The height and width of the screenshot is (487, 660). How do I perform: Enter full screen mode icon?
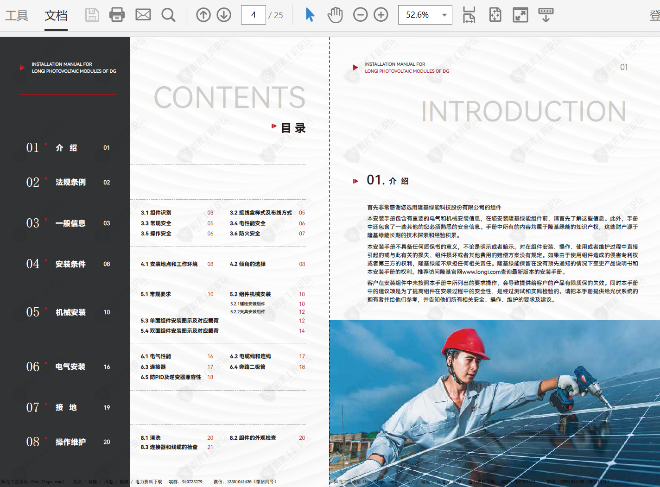pos(520,15)
